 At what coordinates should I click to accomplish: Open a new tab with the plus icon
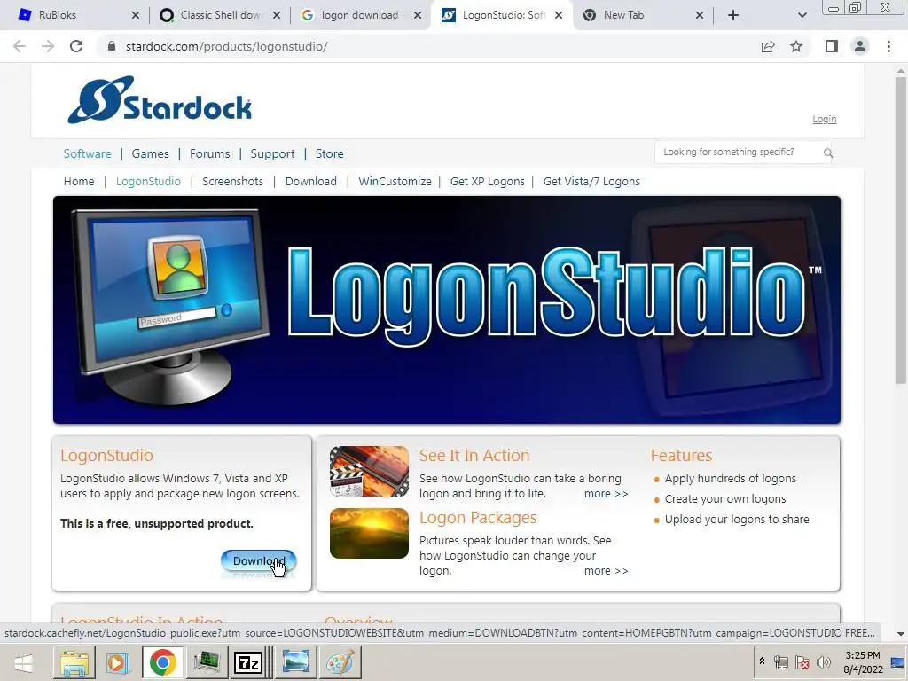click(x=733, y=16)
